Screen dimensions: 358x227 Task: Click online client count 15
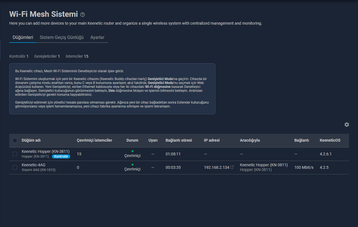(79, 154)
